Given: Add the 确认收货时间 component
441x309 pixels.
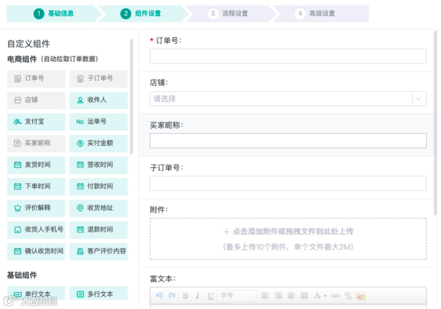Looking at the screenshot, I should tap(36, 251).
